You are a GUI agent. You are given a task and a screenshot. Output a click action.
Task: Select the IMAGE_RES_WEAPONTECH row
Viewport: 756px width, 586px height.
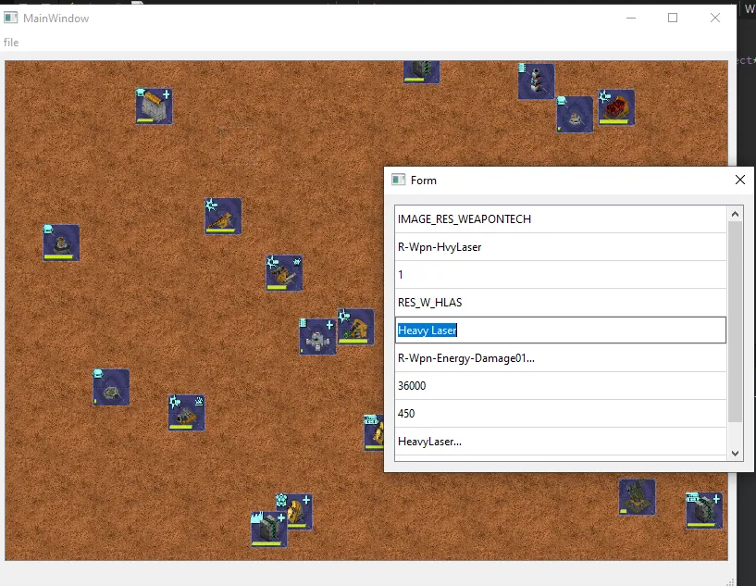tap(560, 219)
